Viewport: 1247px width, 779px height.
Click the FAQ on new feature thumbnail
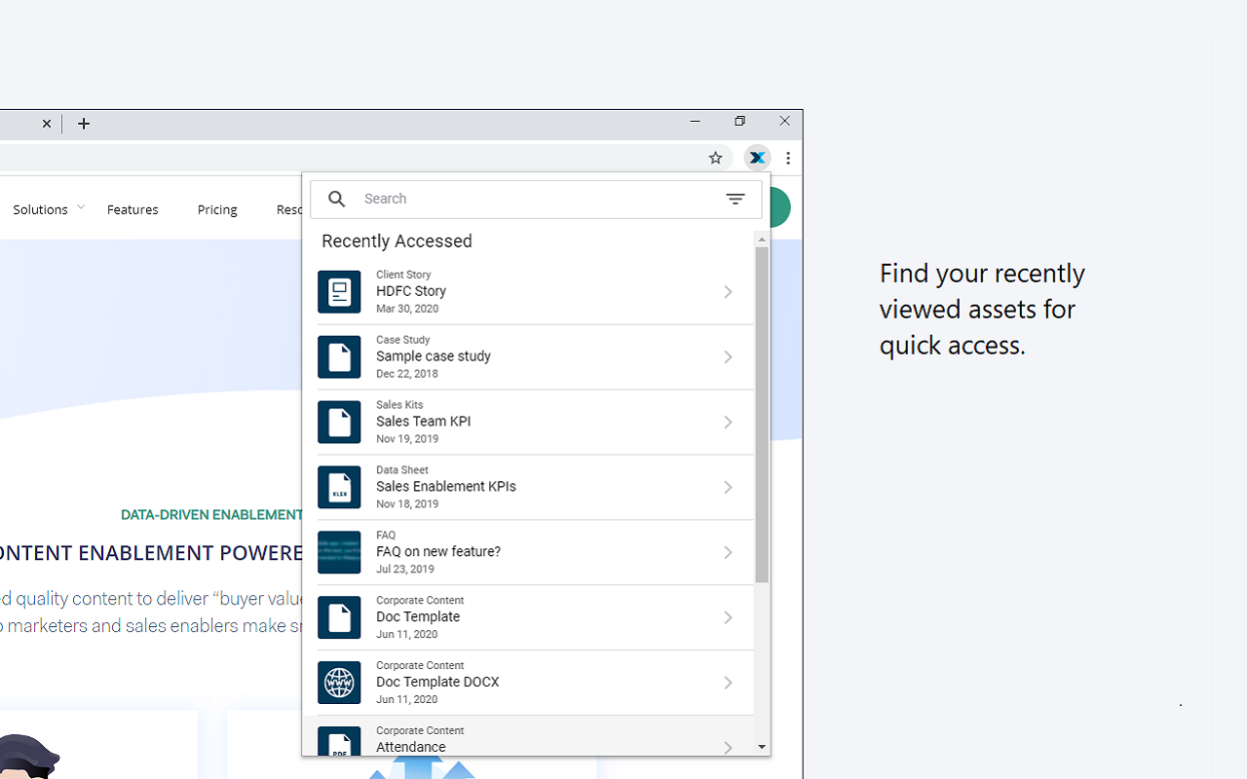tap(339, 552)
